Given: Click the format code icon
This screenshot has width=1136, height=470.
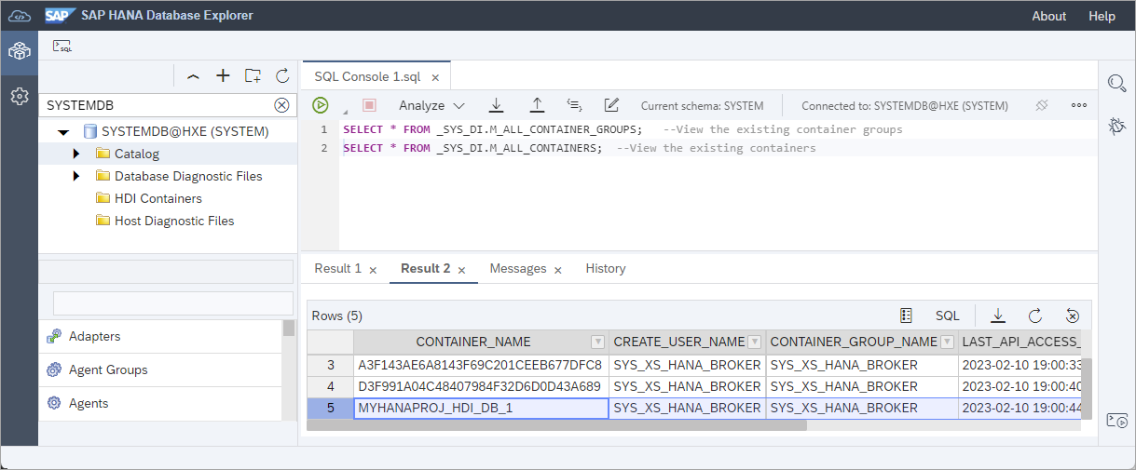Looking at the screenshot, I should (574, 105).
